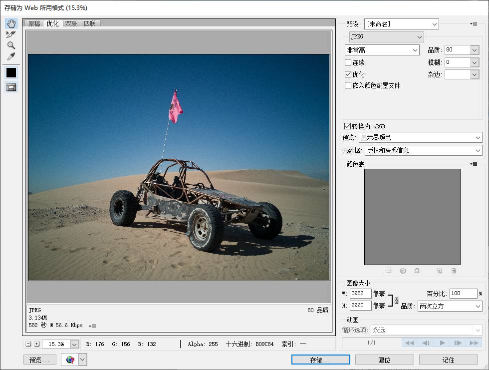
Task: Open the JPEG format dropdown
Action: pyautogui.click(x=386, y=37)
